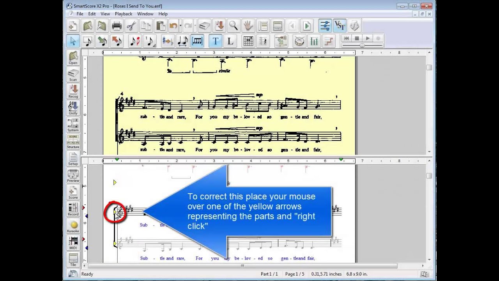
Task: Toggle the beamed notes bracket button
Action: click(197, 41)
